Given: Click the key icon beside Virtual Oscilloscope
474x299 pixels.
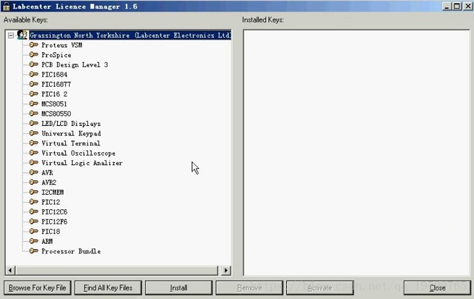Looking at the screenshot, I should click(x=34, y=153).
